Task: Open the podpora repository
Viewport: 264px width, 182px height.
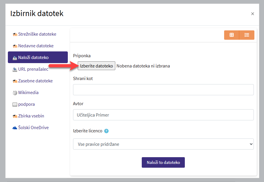Action: [26, 104]
